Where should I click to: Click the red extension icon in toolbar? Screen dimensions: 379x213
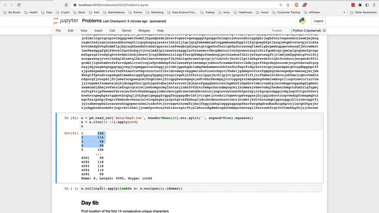(x=353, y=5)
